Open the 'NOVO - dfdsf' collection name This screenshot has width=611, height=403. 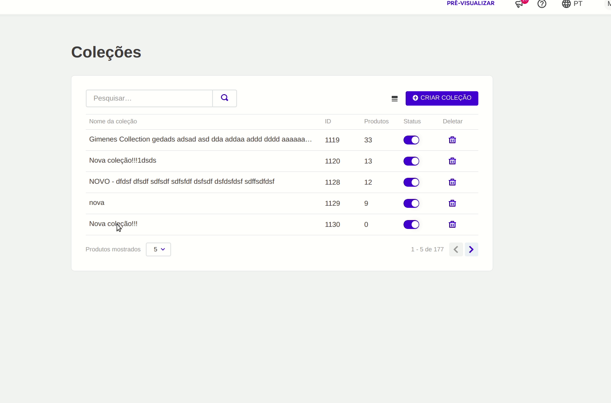tap(182, 182)
